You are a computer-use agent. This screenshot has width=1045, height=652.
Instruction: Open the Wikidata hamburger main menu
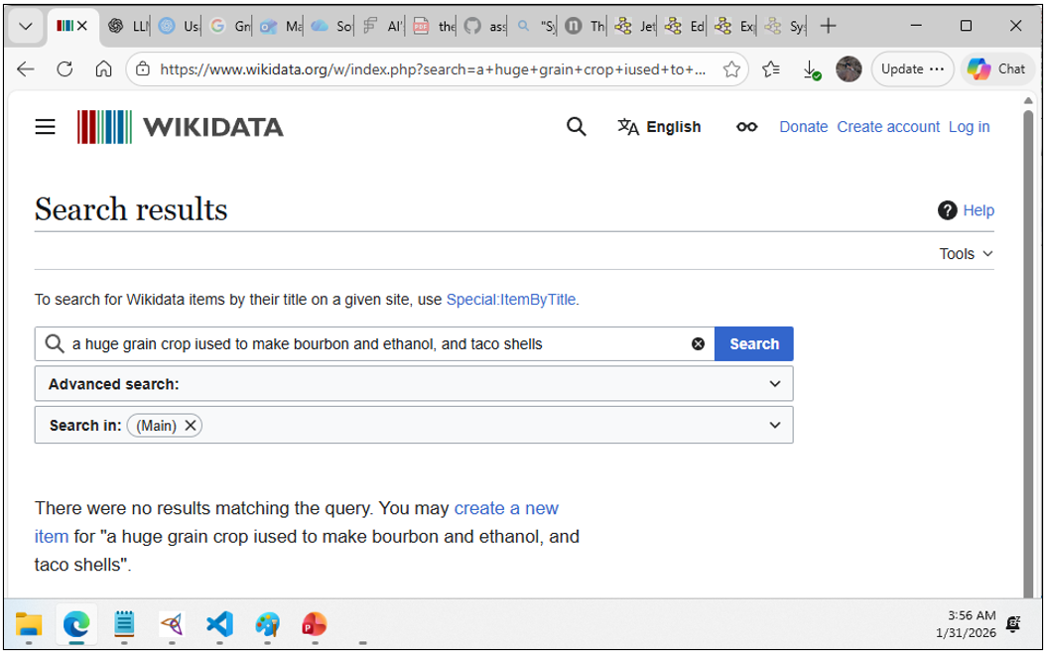[x=45, y=127]
